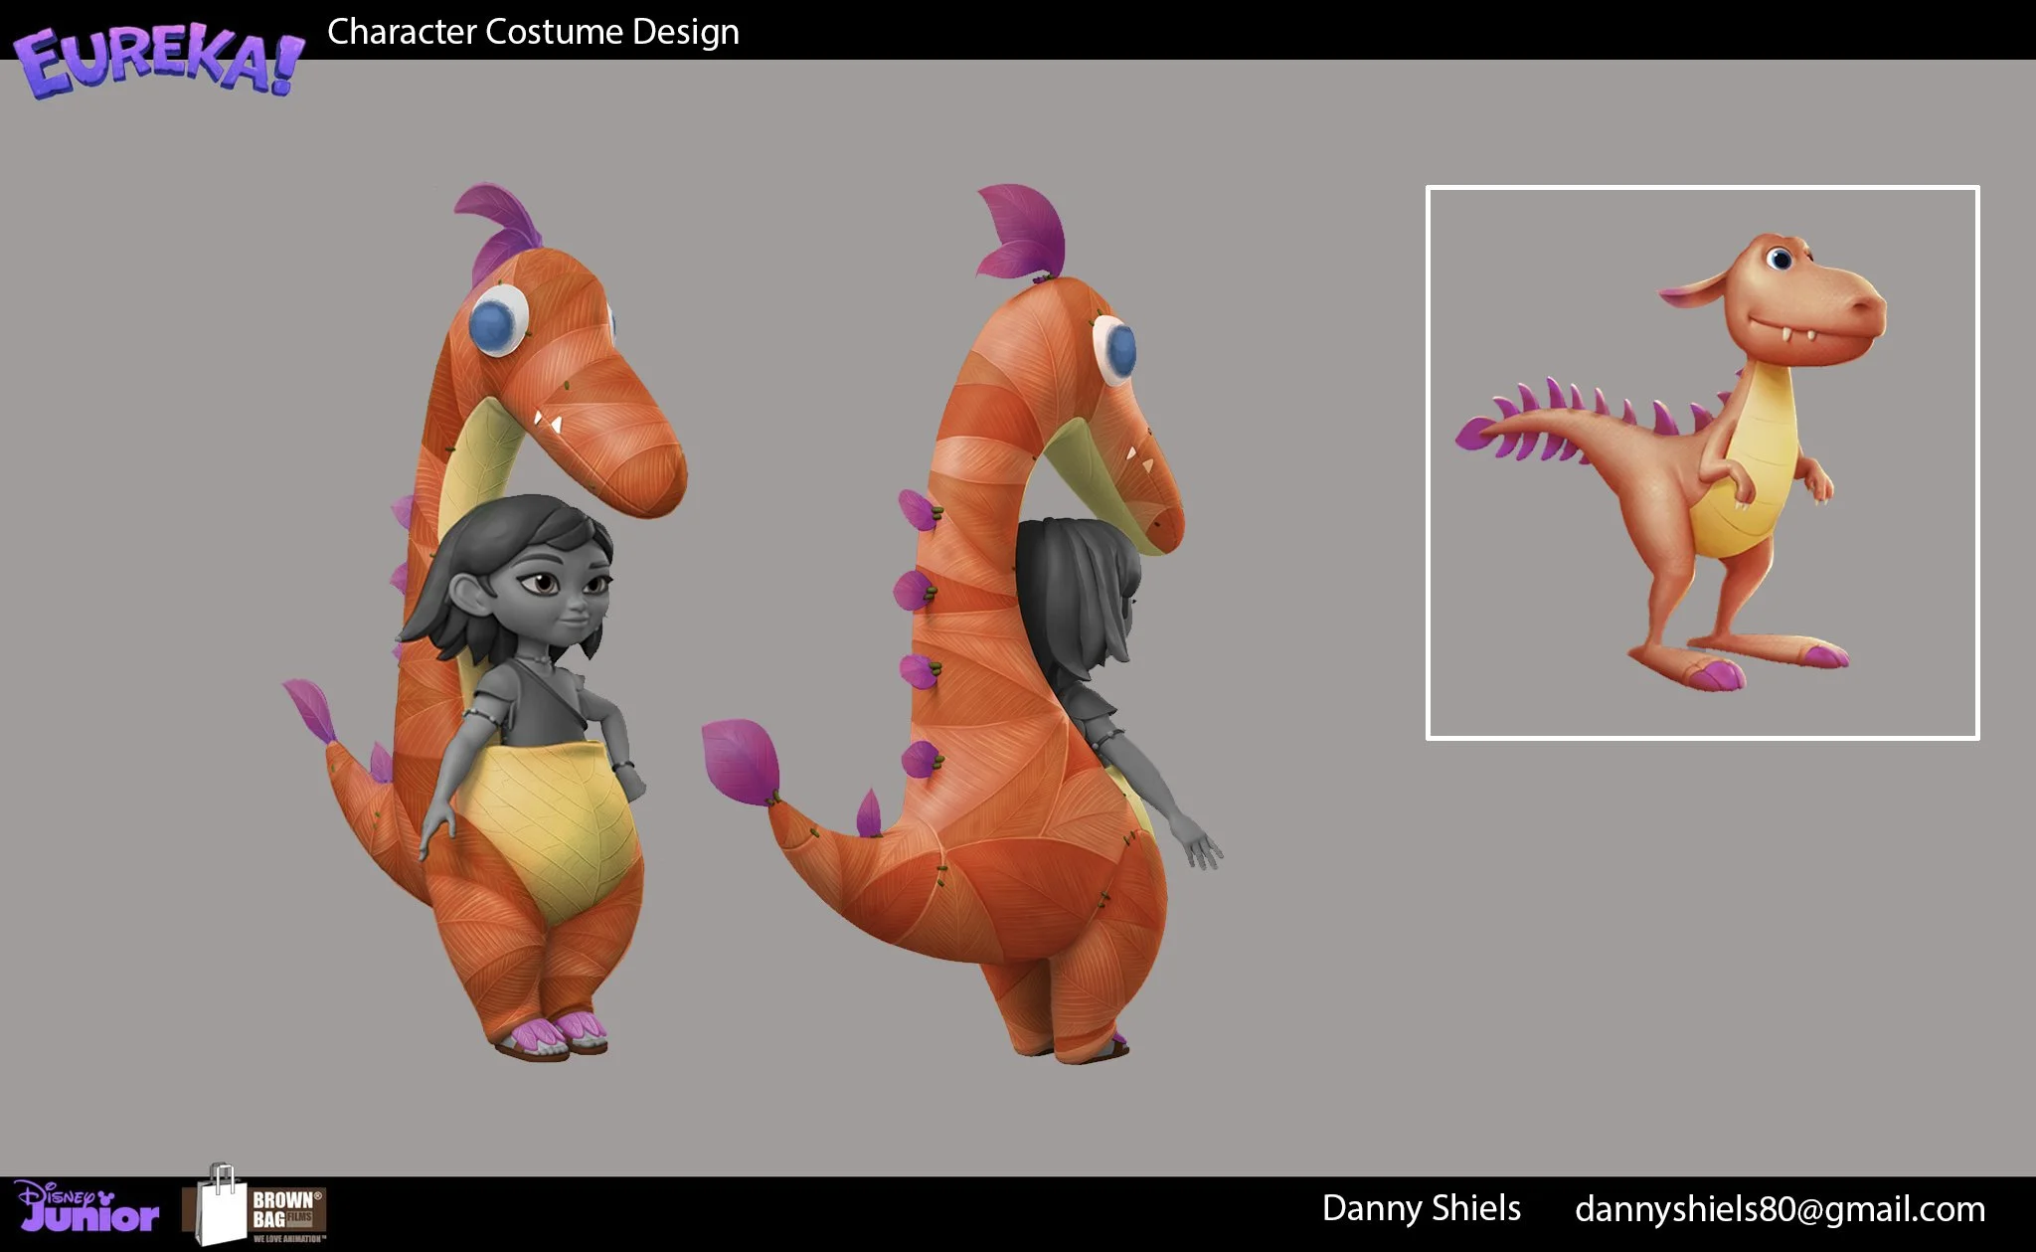Click the blue eye of the rear-view costume
The image size is (2036, 1252).
1120,350
